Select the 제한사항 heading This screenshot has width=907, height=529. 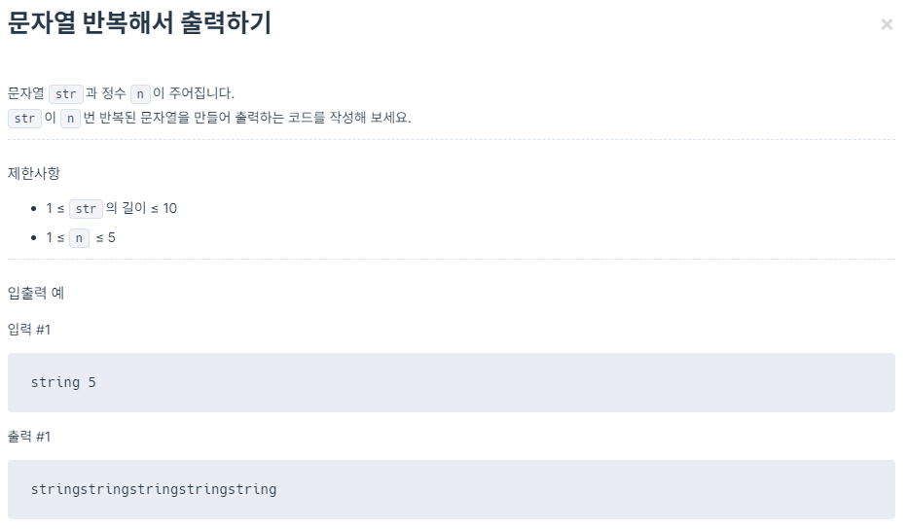point(33,173)
